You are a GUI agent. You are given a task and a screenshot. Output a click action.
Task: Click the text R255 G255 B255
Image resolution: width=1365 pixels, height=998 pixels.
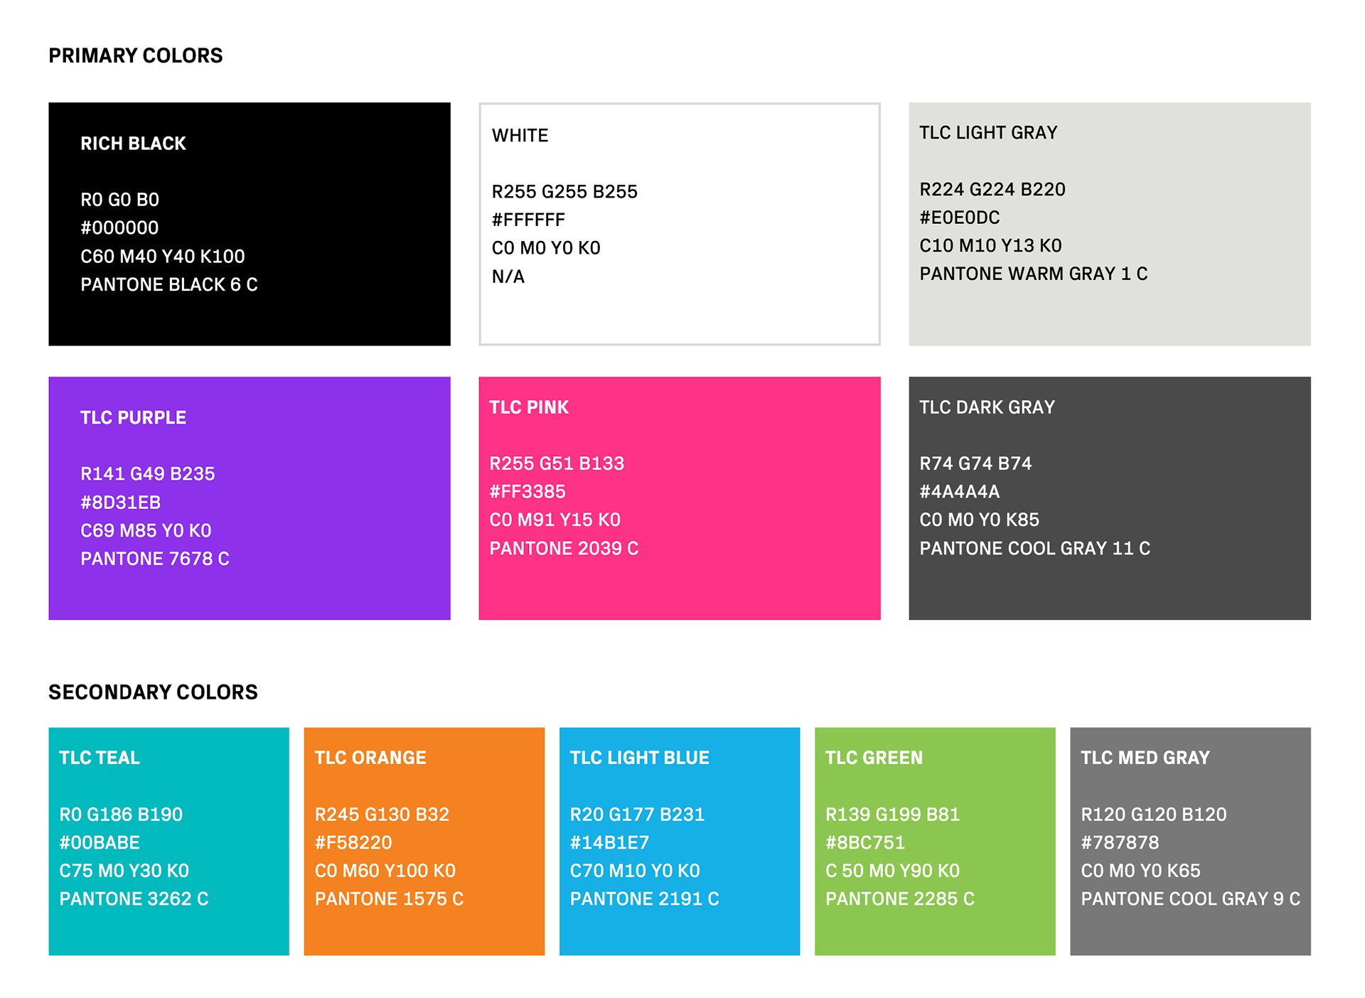564,191
